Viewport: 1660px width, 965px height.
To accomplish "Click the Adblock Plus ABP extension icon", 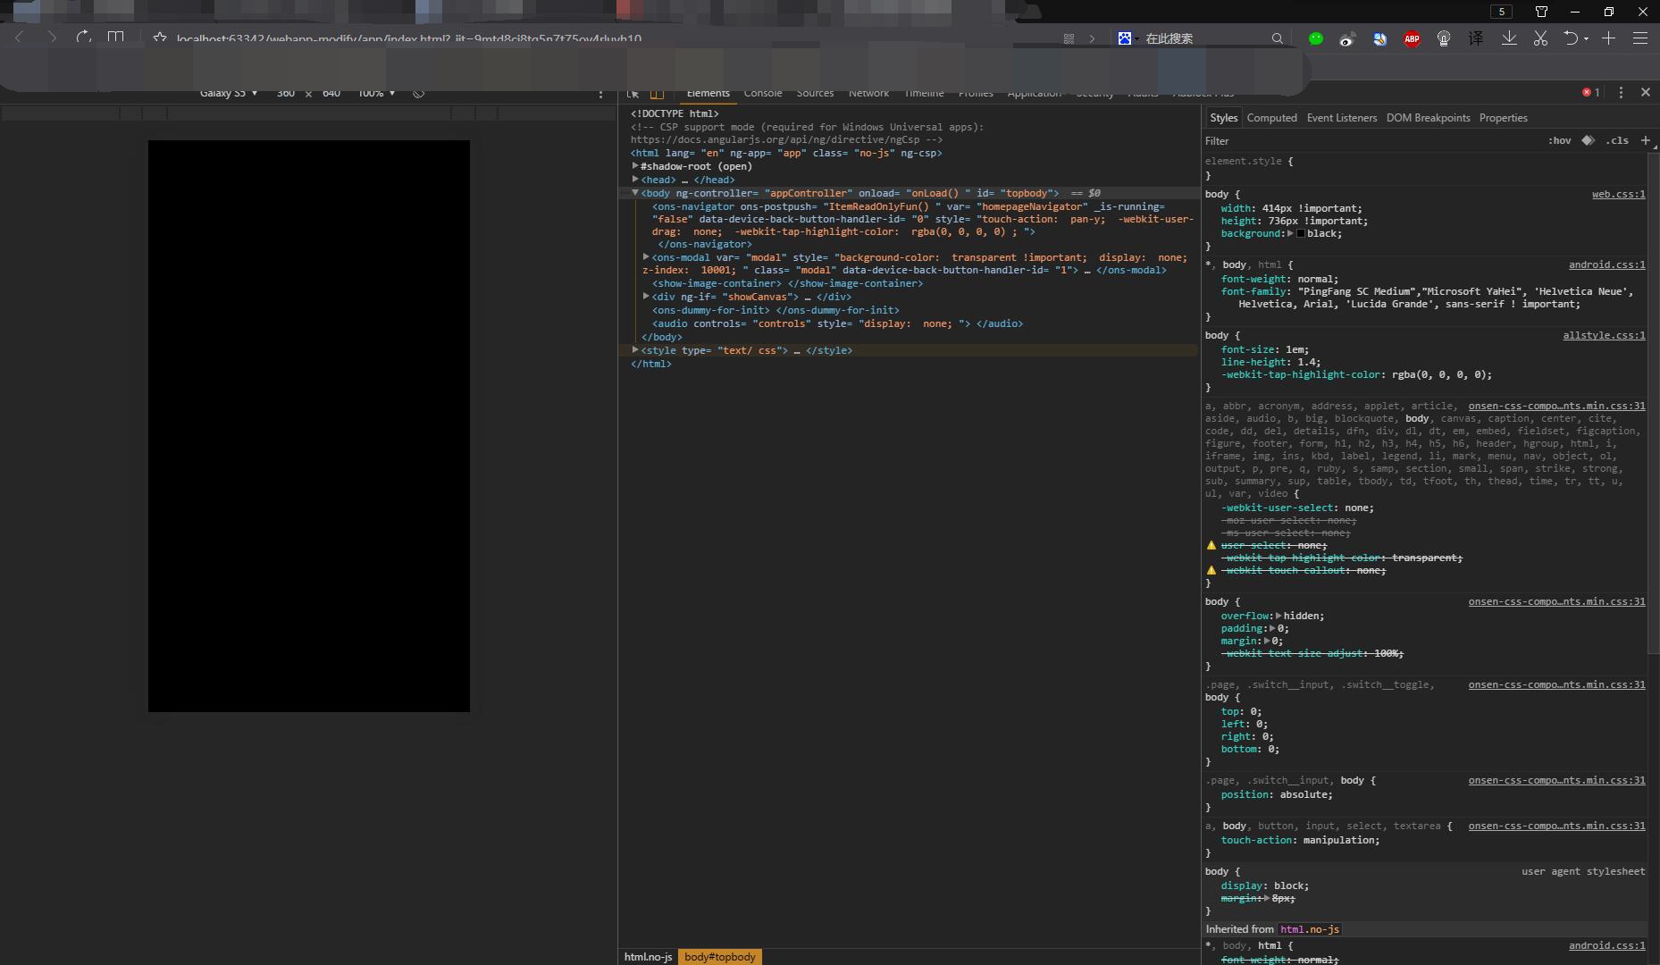I will click(x=1412, y=38).
